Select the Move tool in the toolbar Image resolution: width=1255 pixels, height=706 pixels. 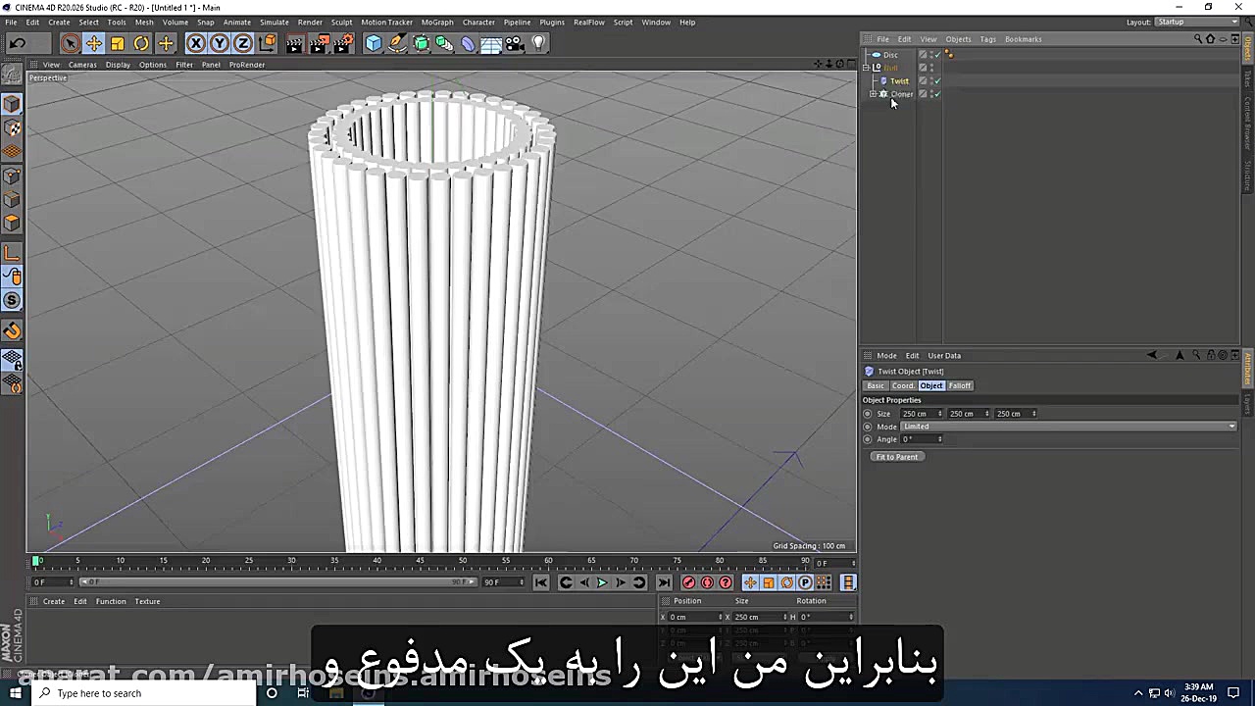coord(93,42)
